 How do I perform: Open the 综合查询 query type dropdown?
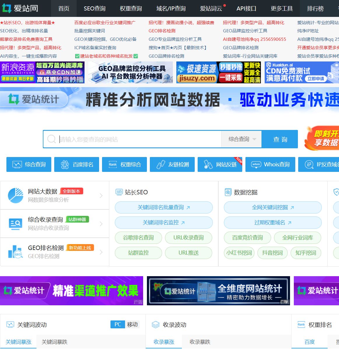(x=241, y=139)
